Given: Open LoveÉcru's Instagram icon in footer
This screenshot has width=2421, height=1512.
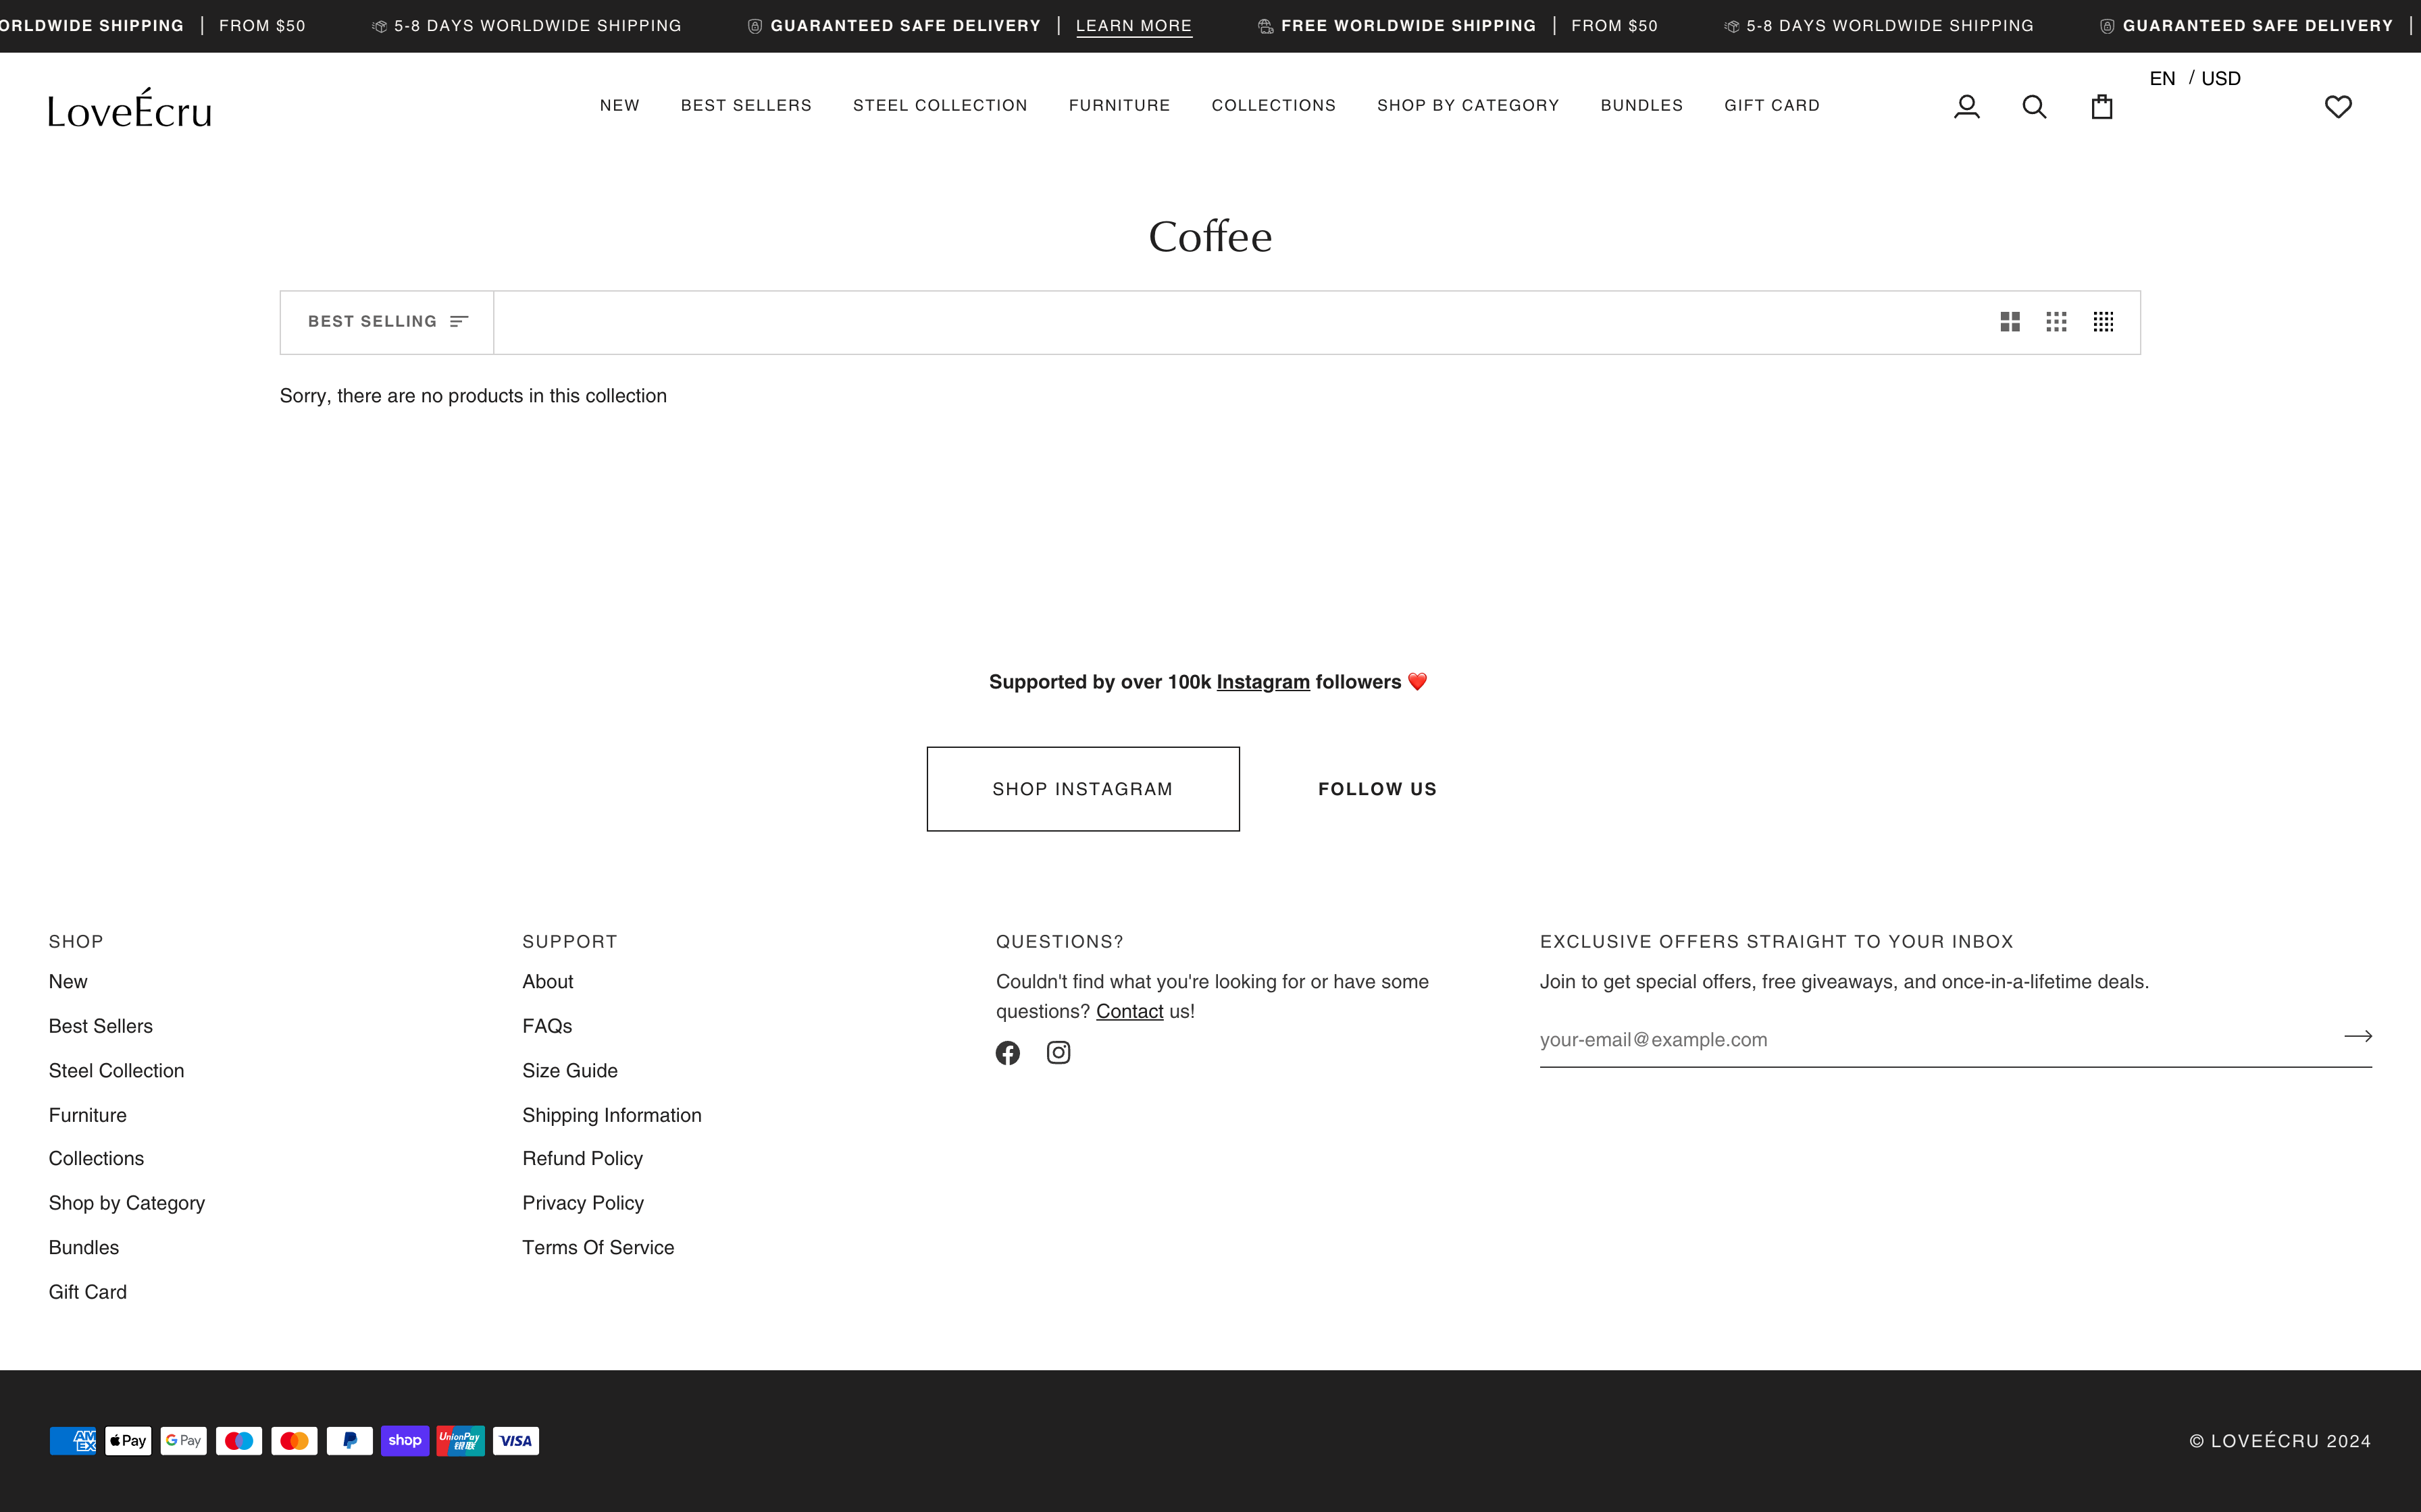Looking at the screenshot, I should (1057, 1052).
